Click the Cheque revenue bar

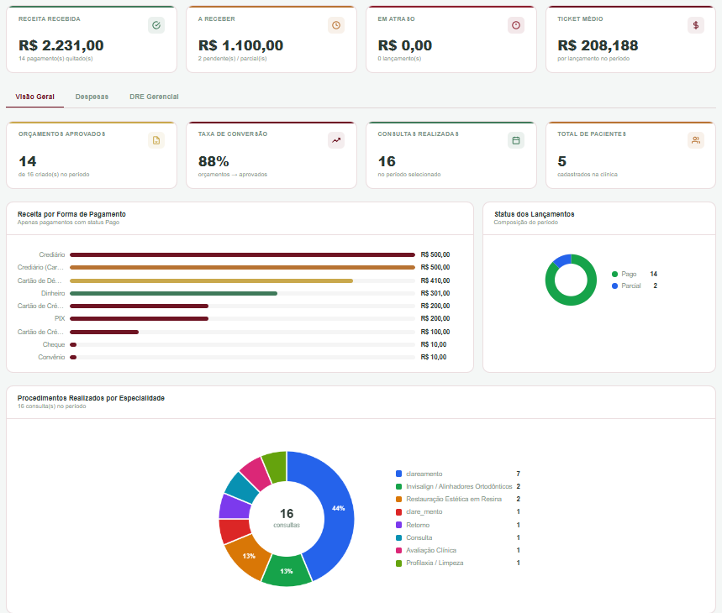point(73,344)
